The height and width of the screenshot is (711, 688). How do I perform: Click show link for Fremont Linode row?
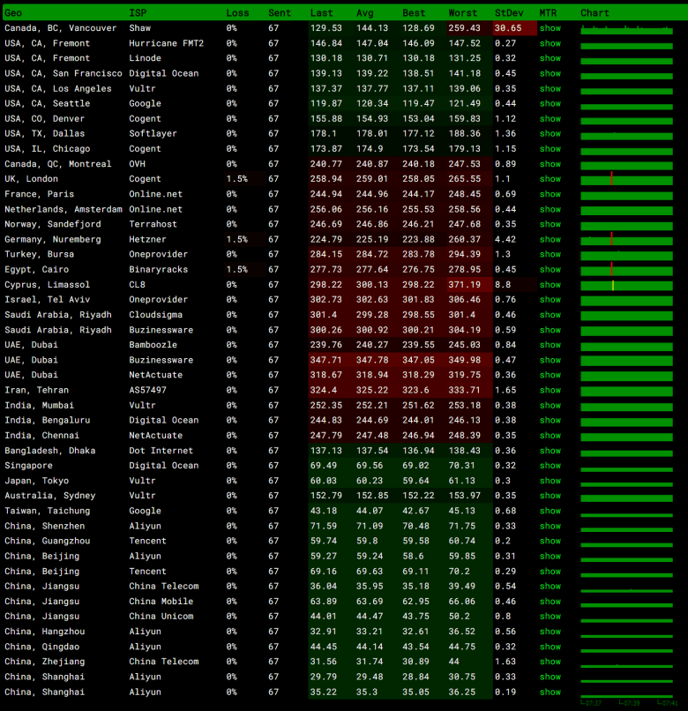550,58
